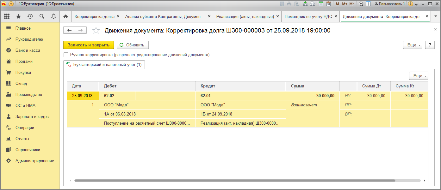Add document to favorites with star next to title
Image resolution: width=441 pixels, height=190 pixels.
coord(96,31)
